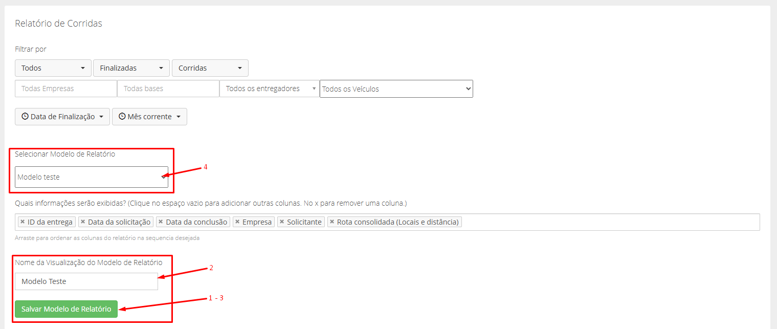This screenshot has width=777, height=329.
Task: Select the Rota consolidada tag label
Action: pyautogui.click(x=398, y=222)
